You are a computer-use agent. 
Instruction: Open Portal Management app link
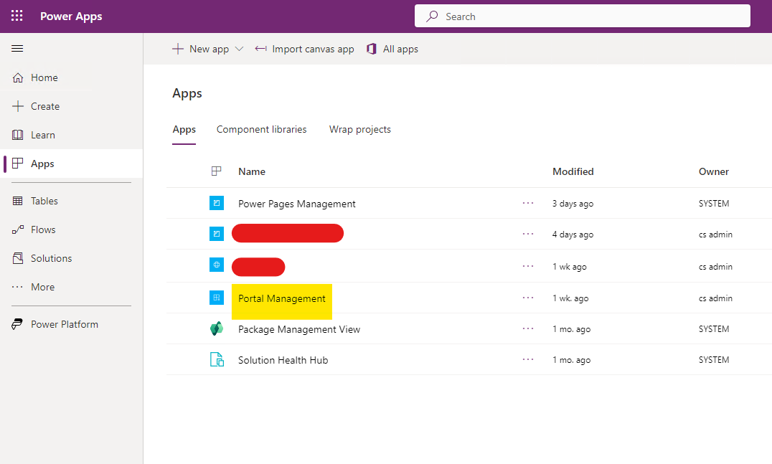(282, 298)
